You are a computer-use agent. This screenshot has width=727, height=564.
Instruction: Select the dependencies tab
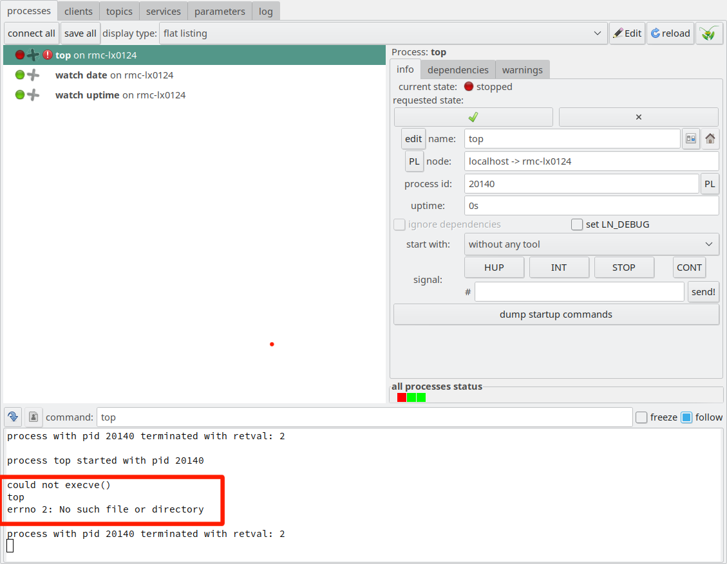coord(458,70)
